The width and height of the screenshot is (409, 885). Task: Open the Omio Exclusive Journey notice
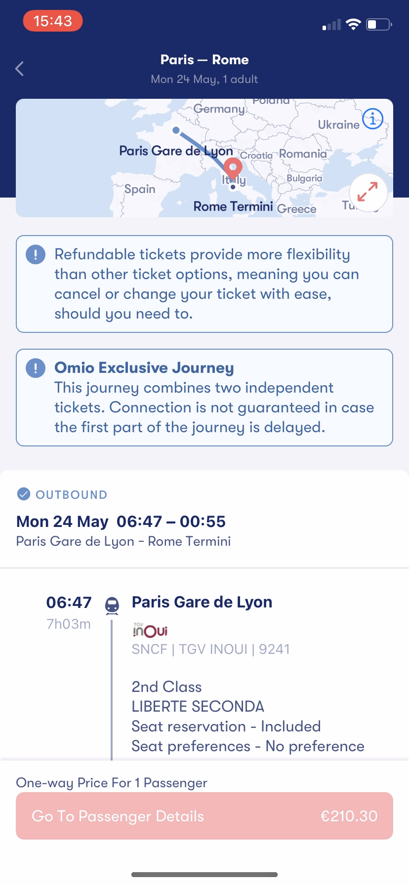[204, 398]
